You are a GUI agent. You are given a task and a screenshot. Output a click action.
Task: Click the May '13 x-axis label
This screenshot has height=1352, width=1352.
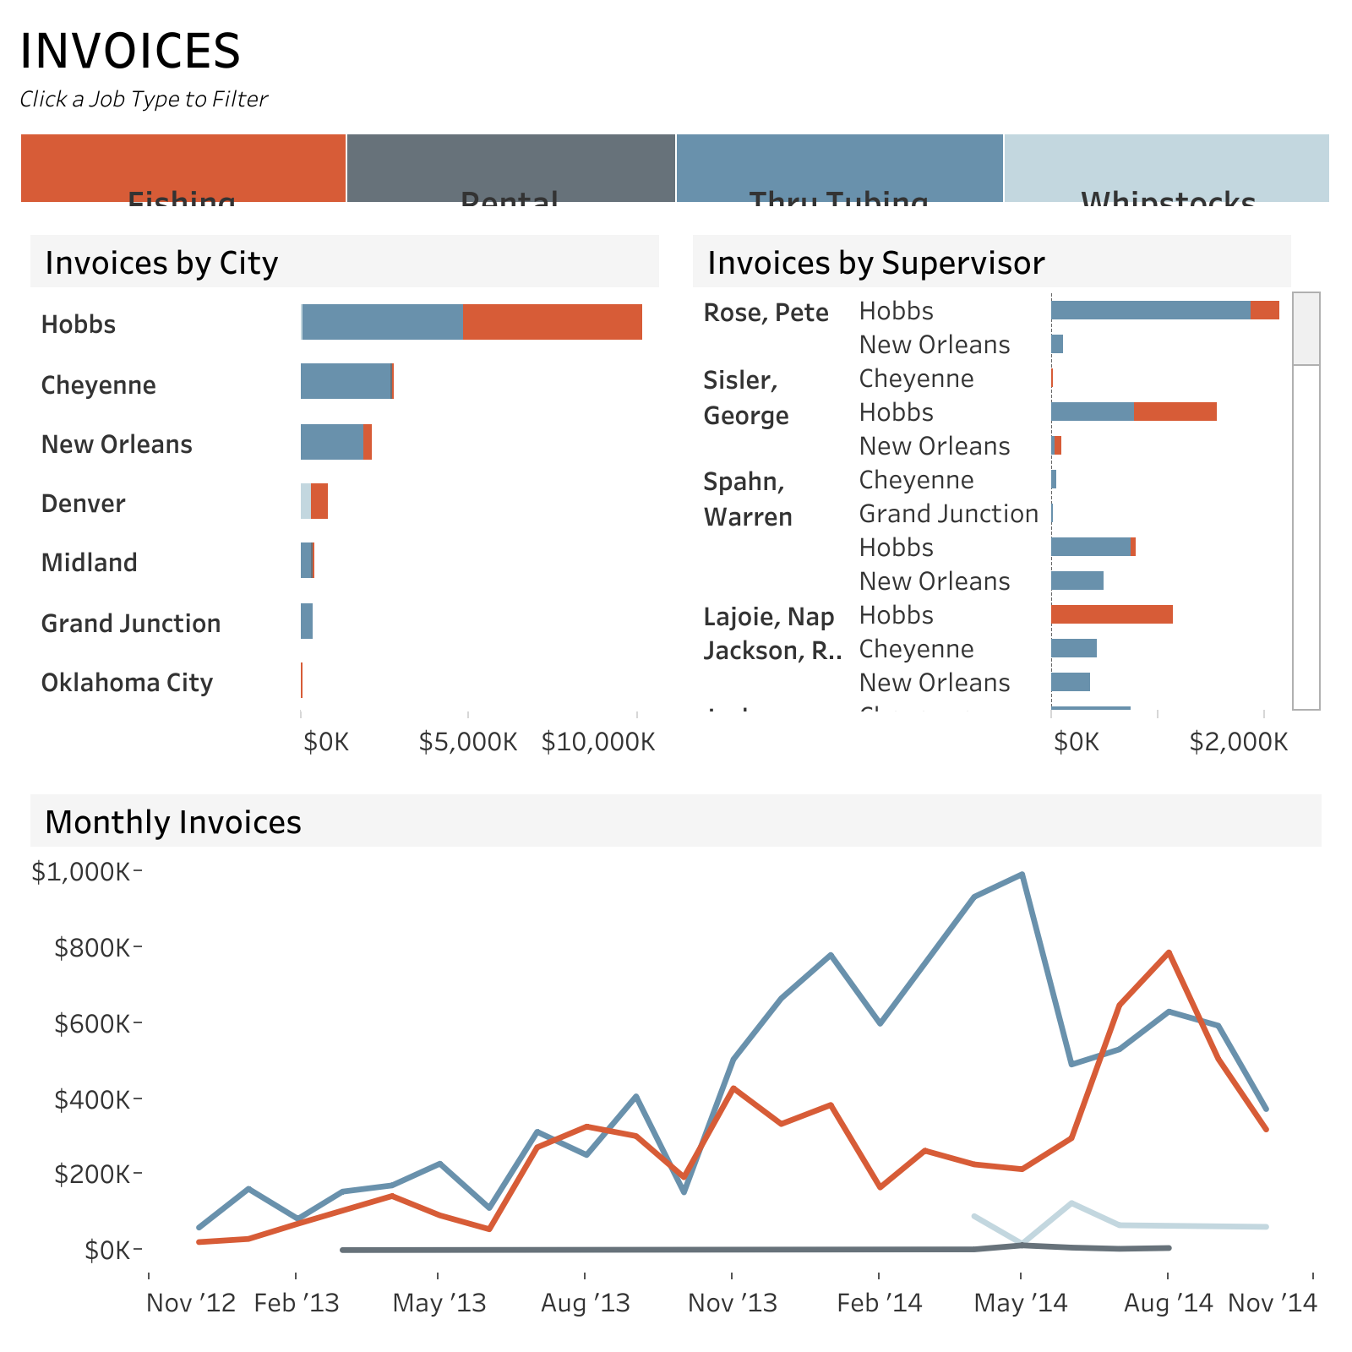(439, 1303)
